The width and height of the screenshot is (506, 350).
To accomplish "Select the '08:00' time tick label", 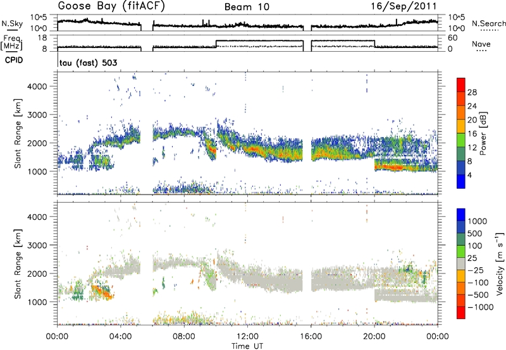I will pyautogui.click(x=184, y=337).
